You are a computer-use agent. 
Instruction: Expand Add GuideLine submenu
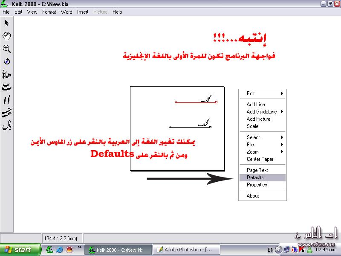click(263, 112)
